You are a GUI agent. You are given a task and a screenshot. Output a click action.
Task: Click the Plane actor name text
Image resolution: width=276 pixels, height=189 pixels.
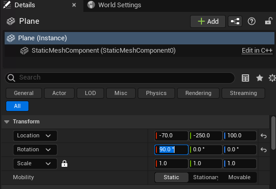click(29, 21)
